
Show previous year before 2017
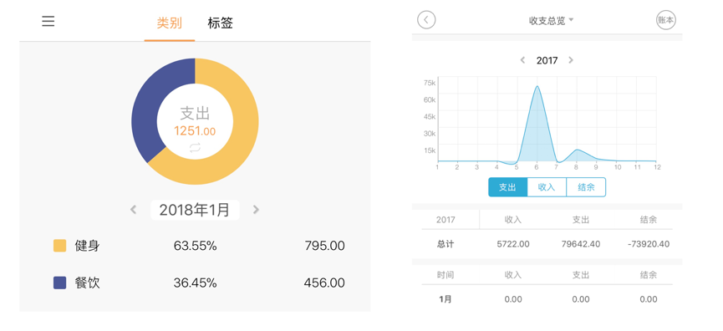click(522, 60)
